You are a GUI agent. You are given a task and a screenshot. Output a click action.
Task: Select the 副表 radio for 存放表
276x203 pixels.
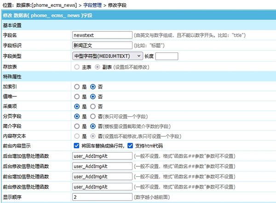(x=98, y=67)
